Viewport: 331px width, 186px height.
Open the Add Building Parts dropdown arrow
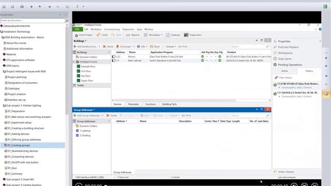pyautogui.click(x=99, y=47)
